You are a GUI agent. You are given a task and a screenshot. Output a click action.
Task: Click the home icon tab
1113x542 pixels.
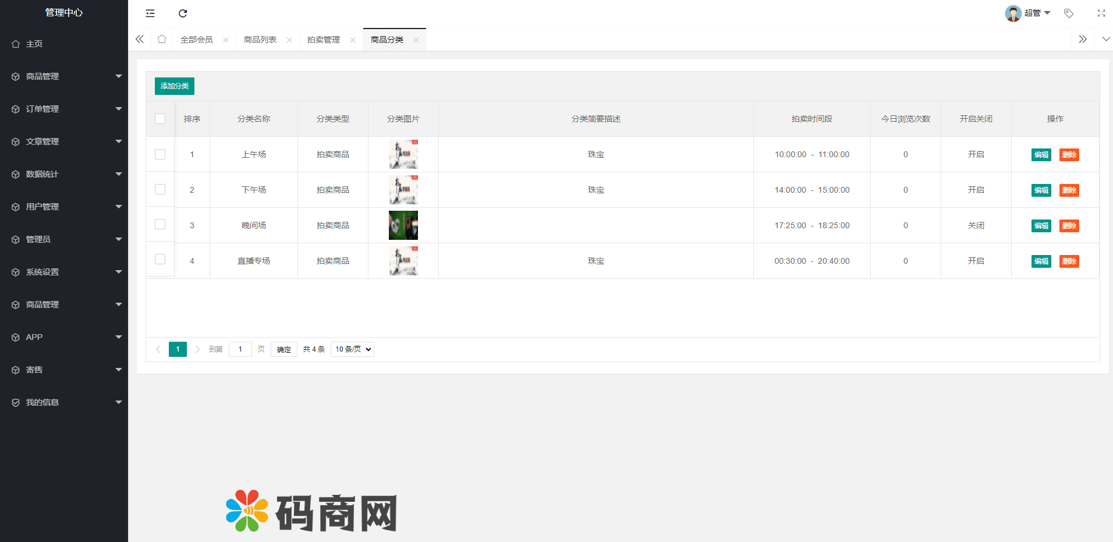[162, 39]
